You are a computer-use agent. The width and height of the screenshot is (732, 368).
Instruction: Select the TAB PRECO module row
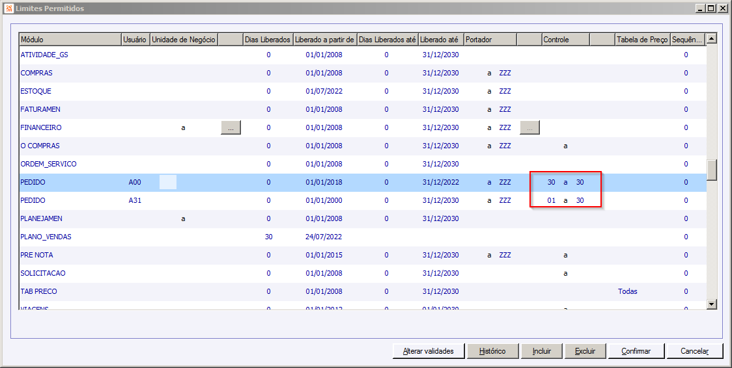point(362,291)
